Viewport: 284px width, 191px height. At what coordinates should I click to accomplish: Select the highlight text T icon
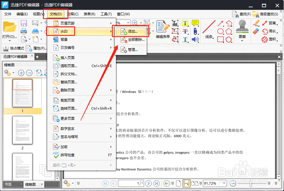pyautogui.click(x=185, y=23)
